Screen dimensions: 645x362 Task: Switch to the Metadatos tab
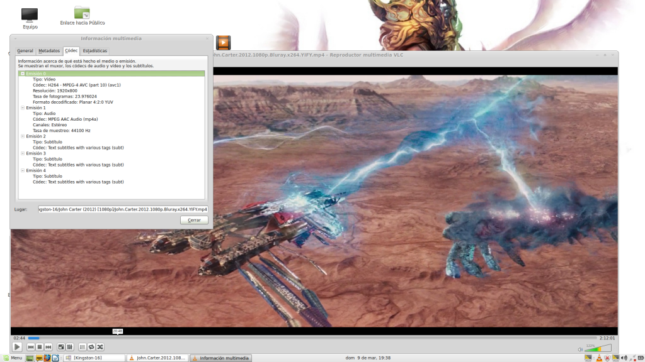[49, 50]
